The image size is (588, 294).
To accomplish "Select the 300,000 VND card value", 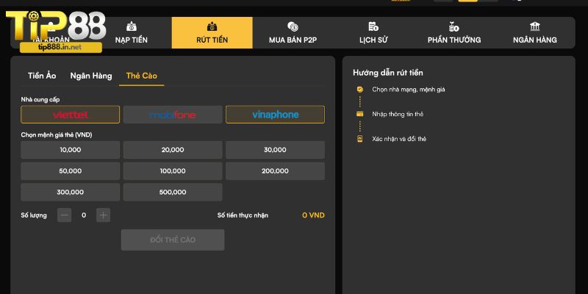I will pos(71,192).
